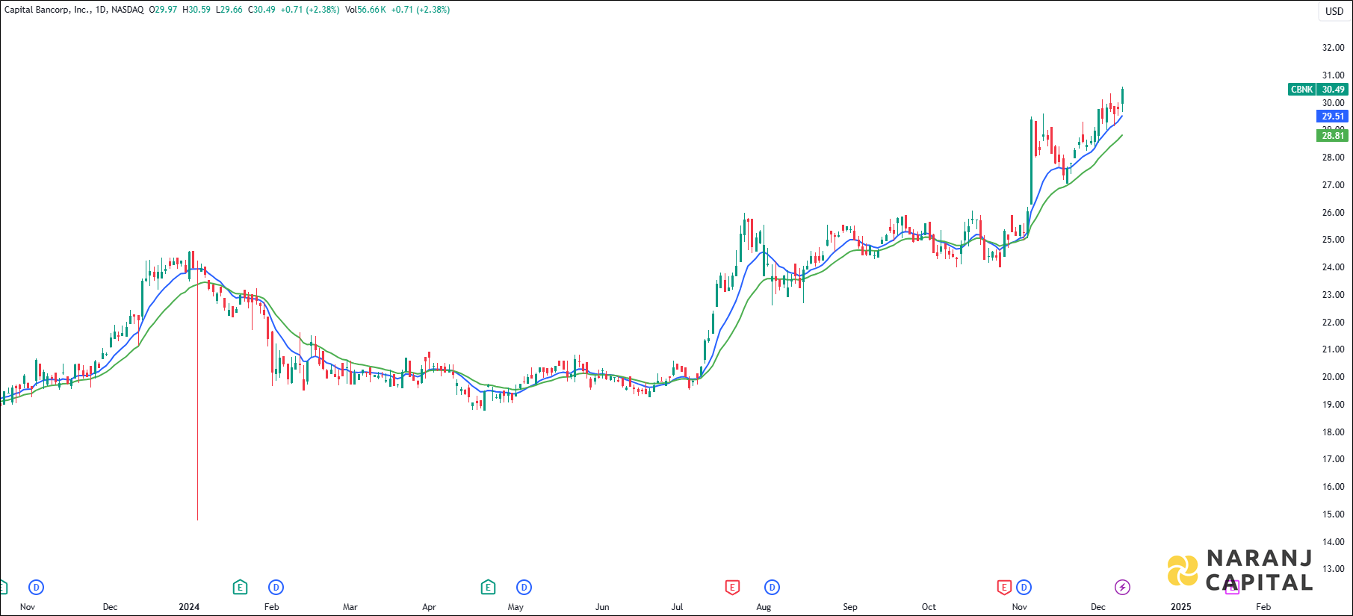Click the 25.00 price axis label
Image resolution: width=1353 pixels, height=616 pixels.
click(x=1333, y=240)
